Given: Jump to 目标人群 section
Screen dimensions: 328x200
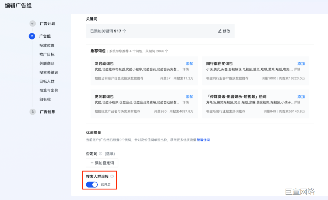Looking at the screenshot, I should (47, 81).
